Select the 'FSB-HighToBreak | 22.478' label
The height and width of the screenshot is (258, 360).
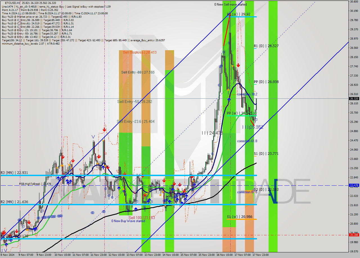35,184
